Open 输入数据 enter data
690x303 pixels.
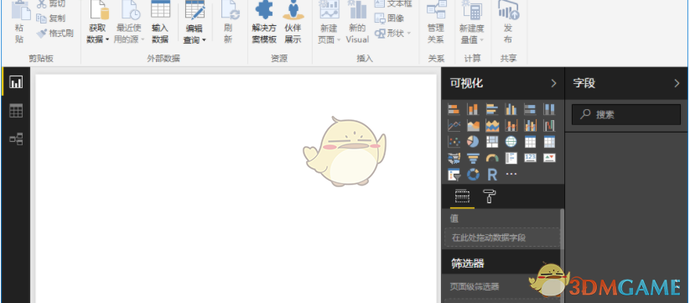[x=160, y=22]
